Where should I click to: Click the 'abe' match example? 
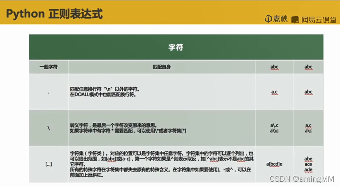[x=308, y=159]
